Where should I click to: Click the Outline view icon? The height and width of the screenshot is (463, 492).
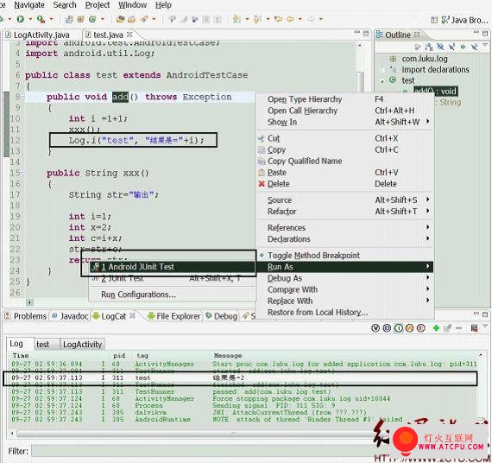tap(379, 35)
